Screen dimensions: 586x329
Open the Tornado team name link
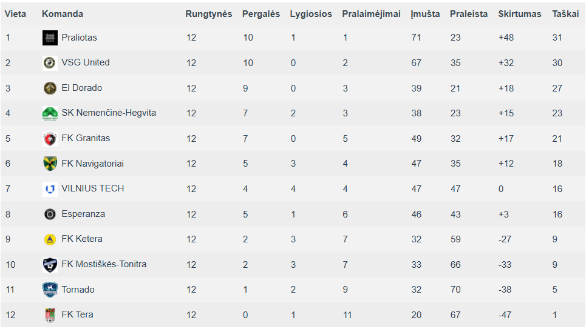click(78, 290)
